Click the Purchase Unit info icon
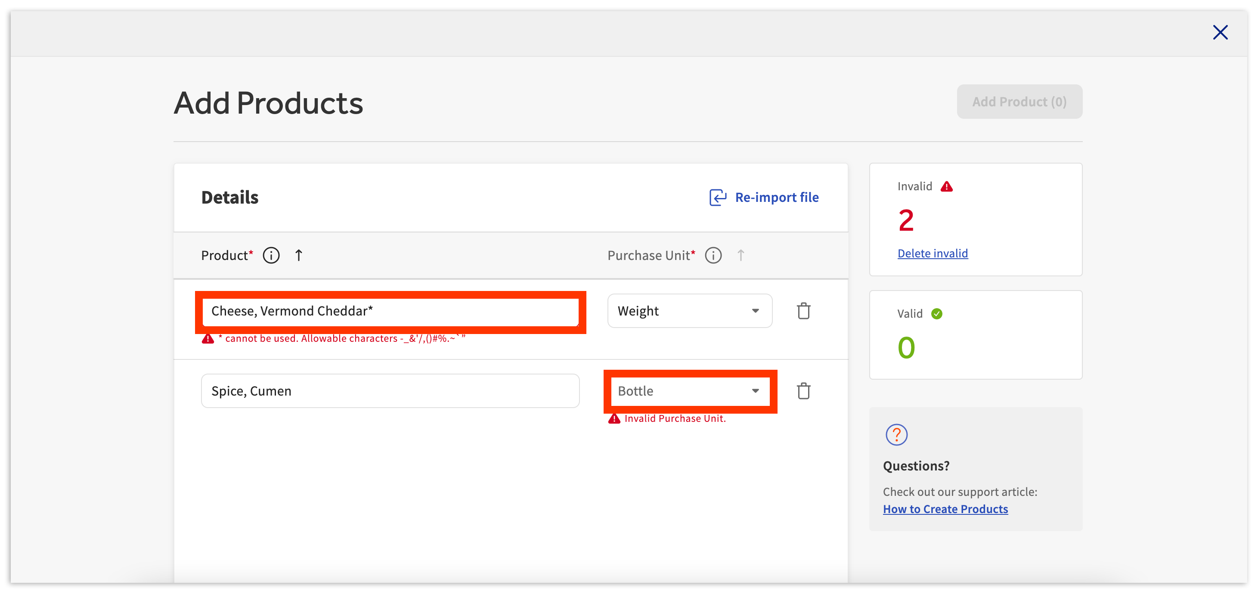The width and height of the screenshot is (1258, 594). 713,255
